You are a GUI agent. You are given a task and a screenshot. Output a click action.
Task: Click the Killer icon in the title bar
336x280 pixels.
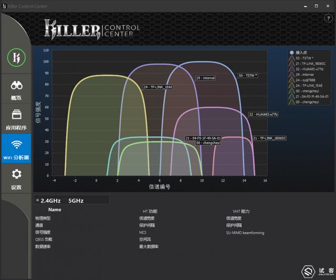4,6
